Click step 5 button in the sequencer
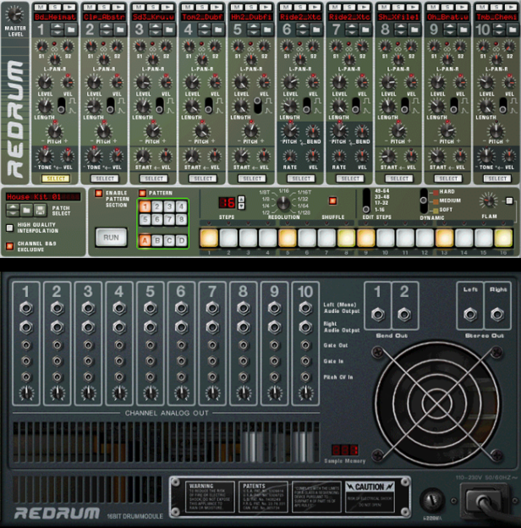This screenshot has width=521, height=528. click(288, 238)
